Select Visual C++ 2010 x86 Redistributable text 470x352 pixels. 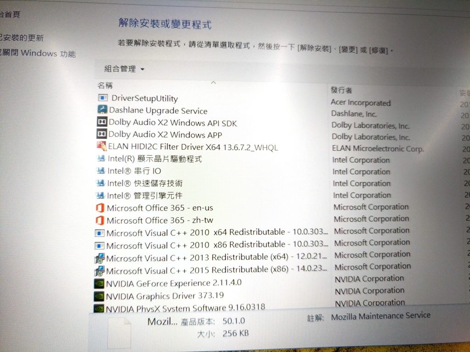tap(217, 245)
